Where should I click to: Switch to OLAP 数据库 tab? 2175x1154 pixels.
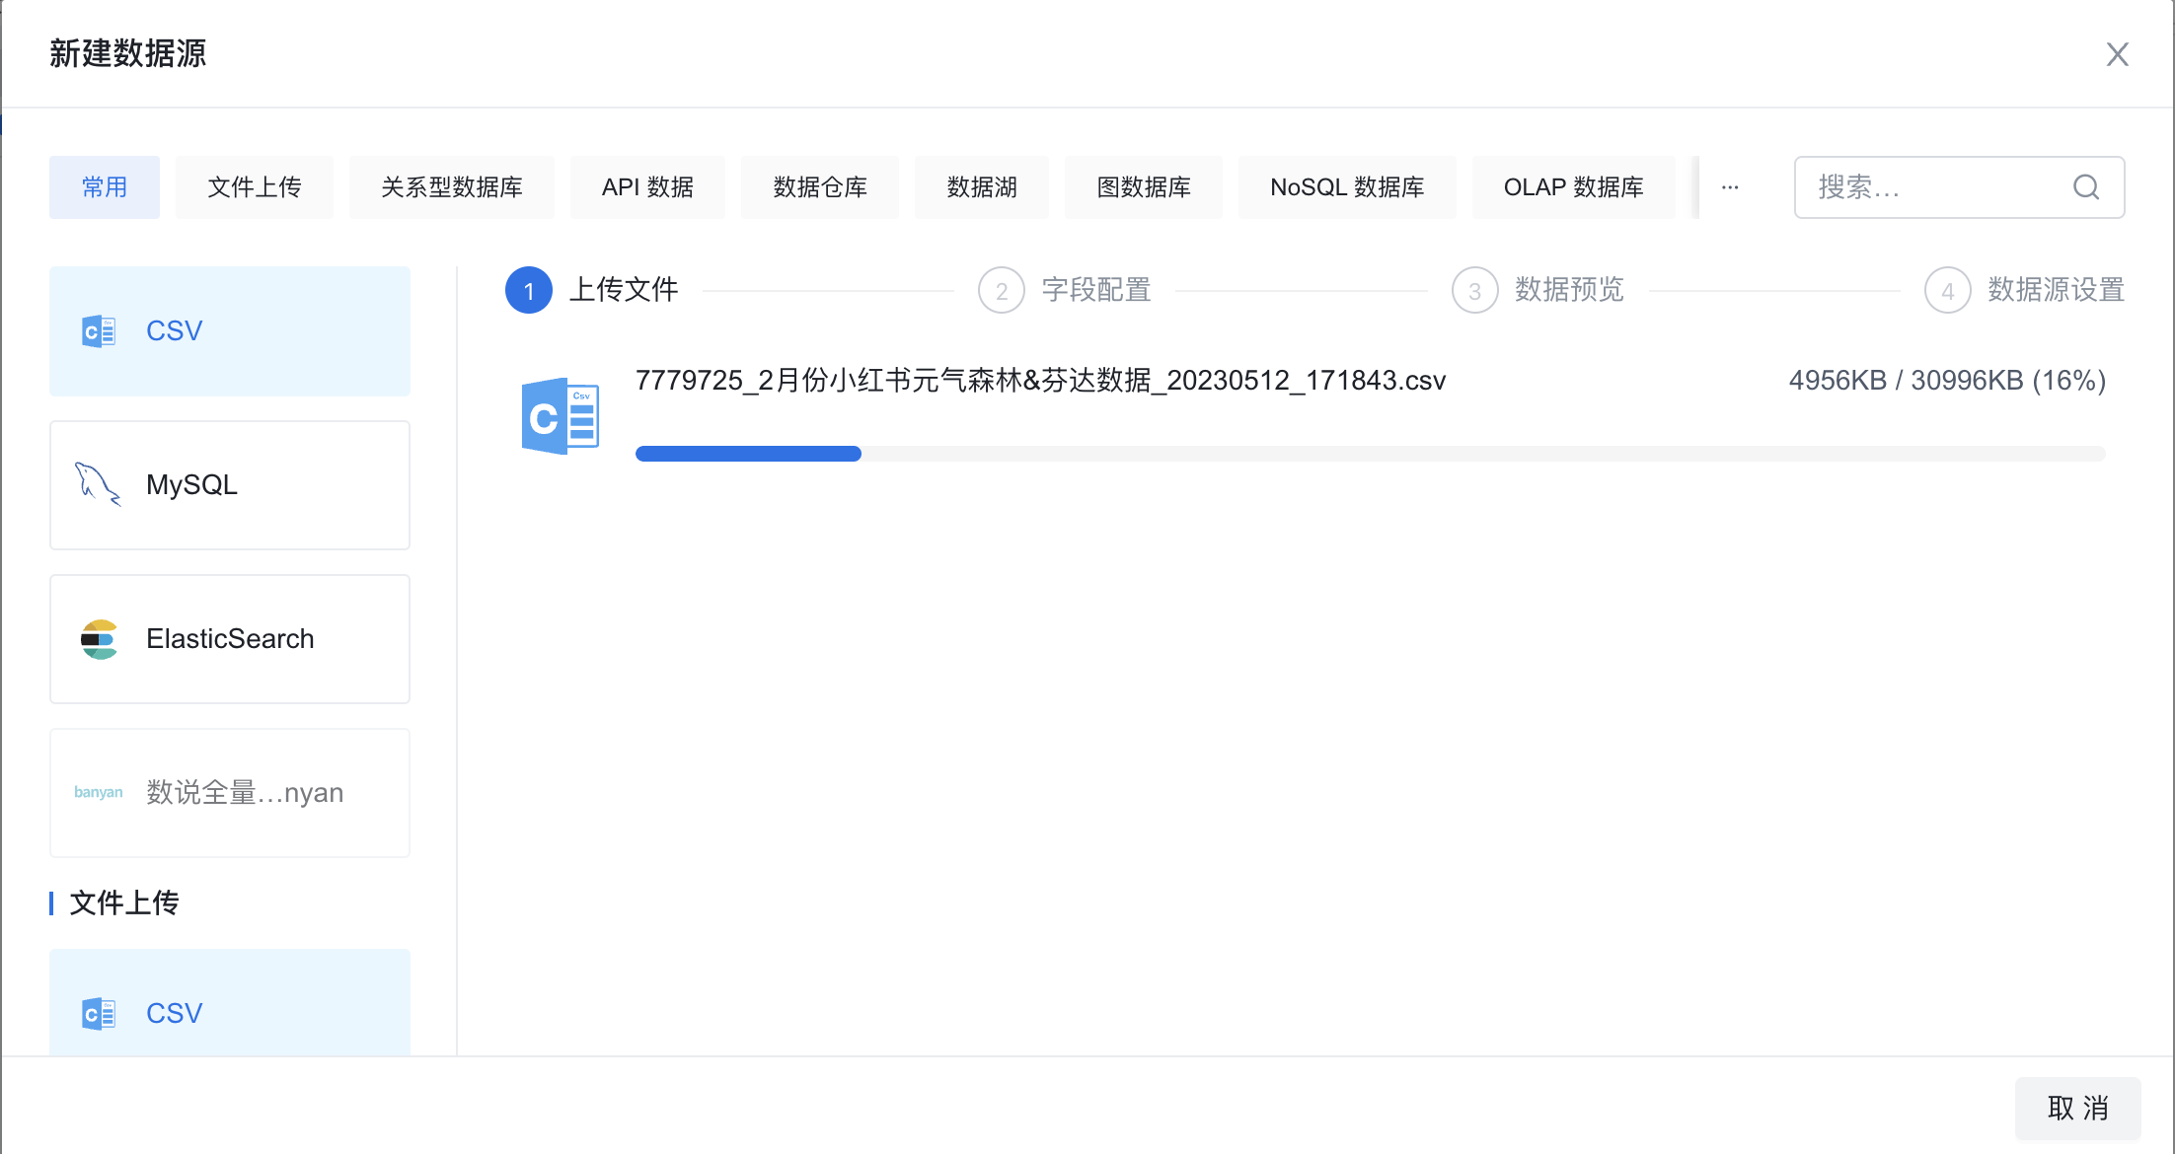tap(1574, 187)
